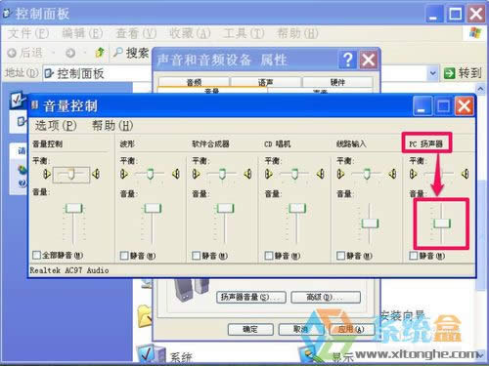Minimize the Volume Control window
489x366 pixels.
click(422, 105)
